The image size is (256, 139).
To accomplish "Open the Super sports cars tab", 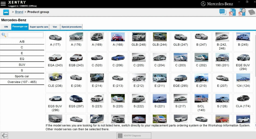I will pos(39,27).
